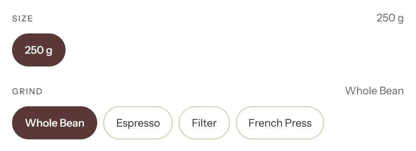Click the outlined Espresso pill button

[138, 123]
